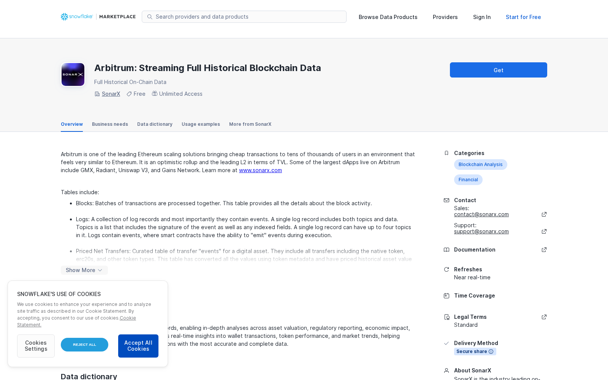The width and height of the screenshot is (608, 380).
Task: Click the Unlimited Access gift icon
Action: 155,93
